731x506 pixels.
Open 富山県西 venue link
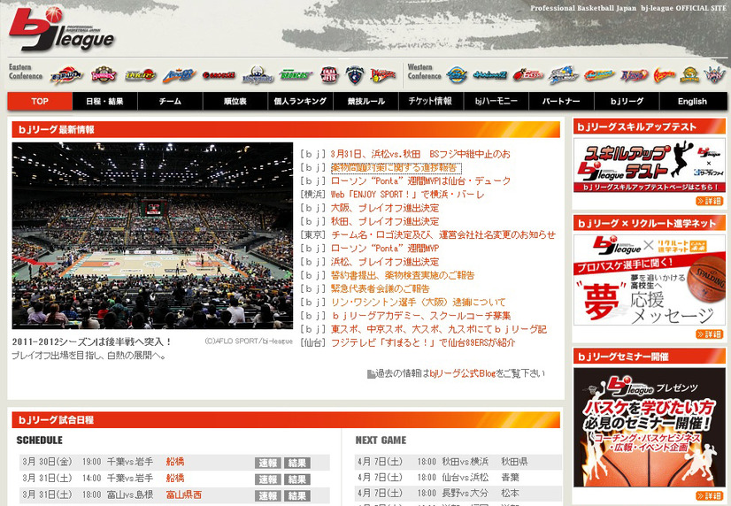pyautogui.click(x=184, y=494)
